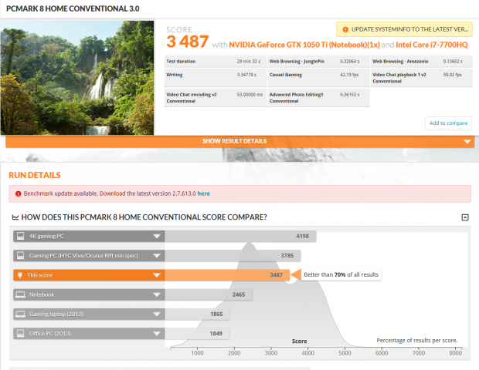Click the 2465 score bar for Notebook
Image resolution: width=479 pixels, height=370 pixels.
pos(209,294)
